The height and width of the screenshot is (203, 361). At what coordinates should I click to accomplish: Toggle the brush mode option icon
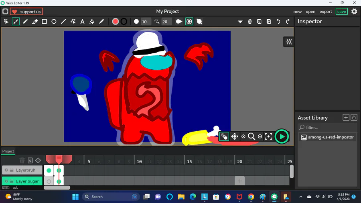coord(199,22)
